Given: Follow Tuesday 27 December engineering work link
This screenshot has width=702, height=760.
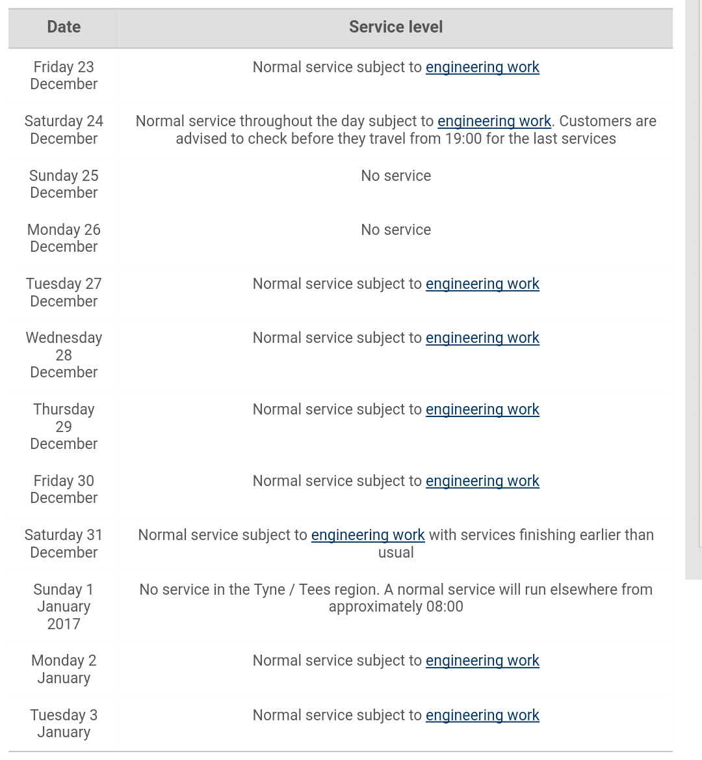Looking at the screenshot, I should click(482, 284).
